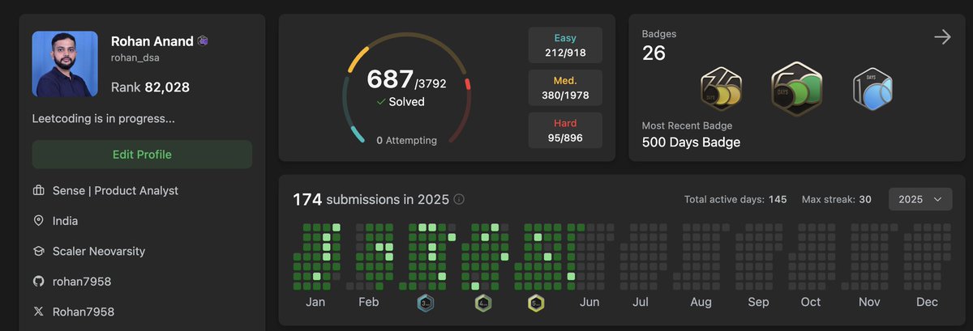This screenshot has height=331, width=973.
Task: Click the graduation cap icon beside Scaler Neovarsity
Action: (38, 252)
